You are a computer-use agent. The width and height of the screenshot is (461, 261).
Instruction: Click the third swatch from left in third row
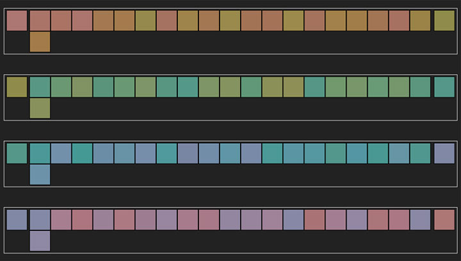(x=61, y=154)
